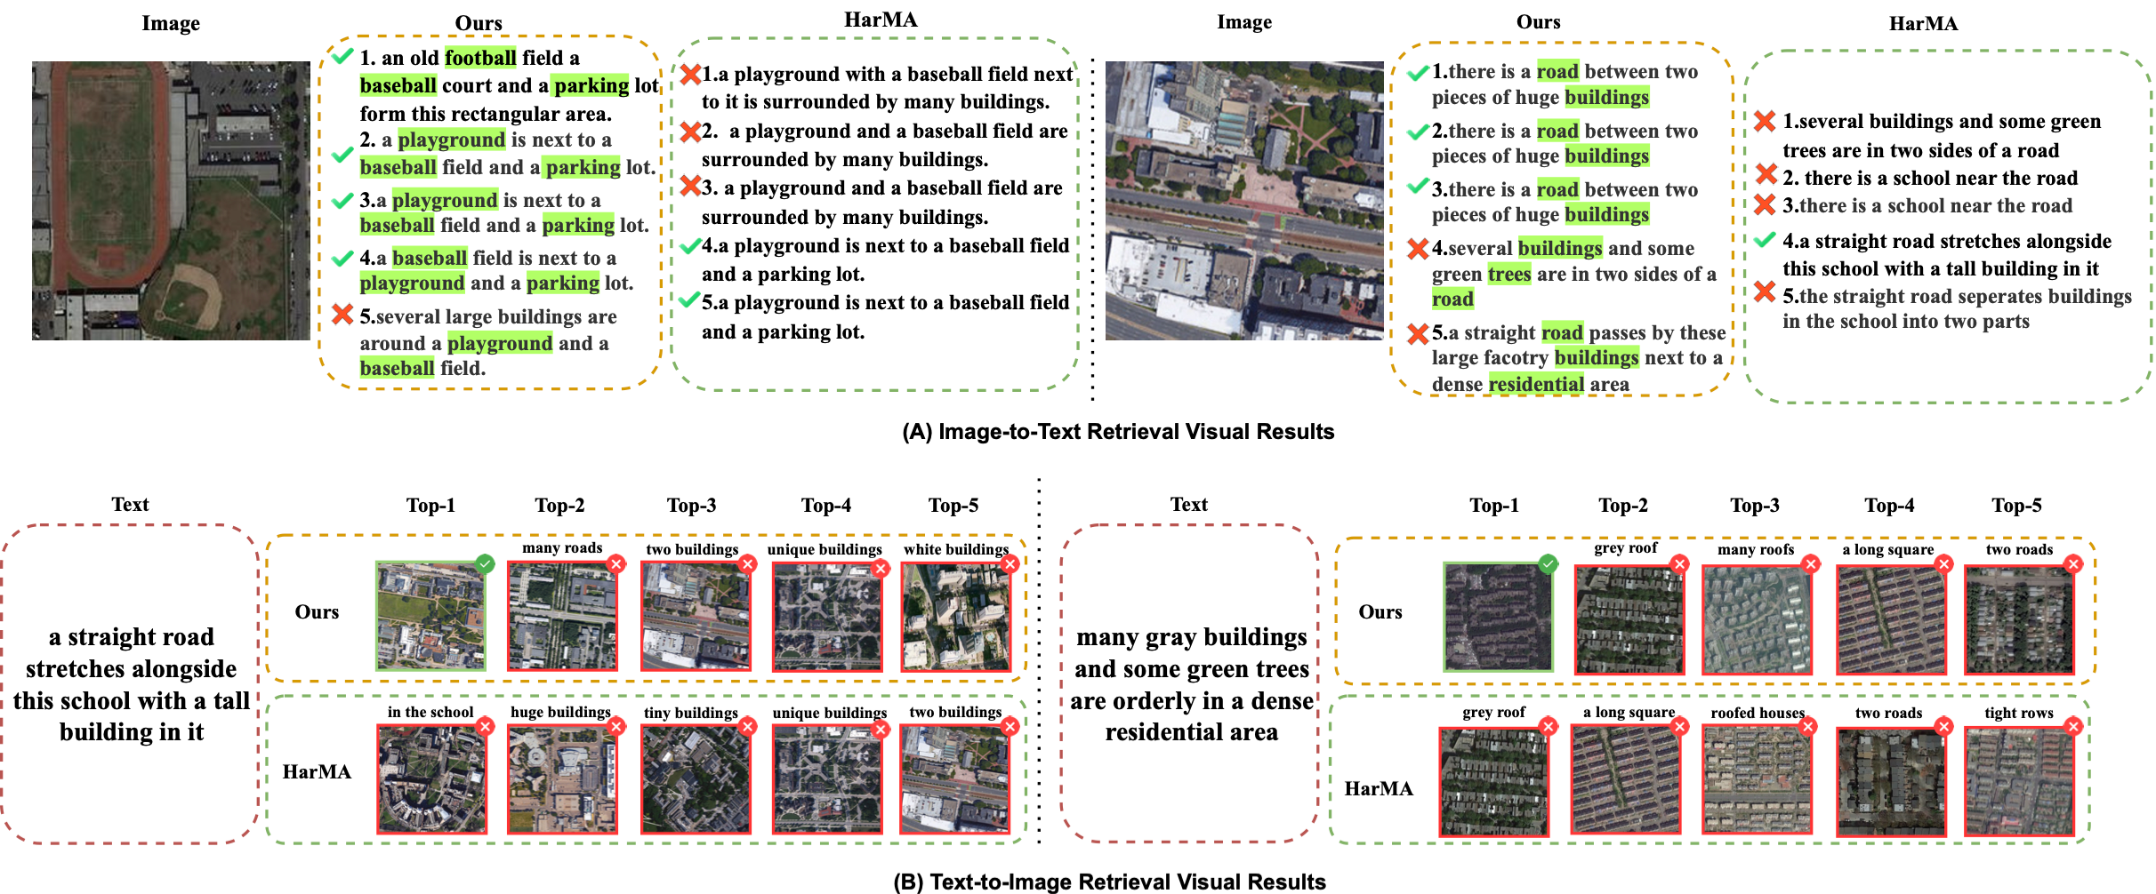This screenshot has height=894, width=2156.
Task: Click the query text "a straight road stretches alongside this school"
Action: click(x=132, y=684)
